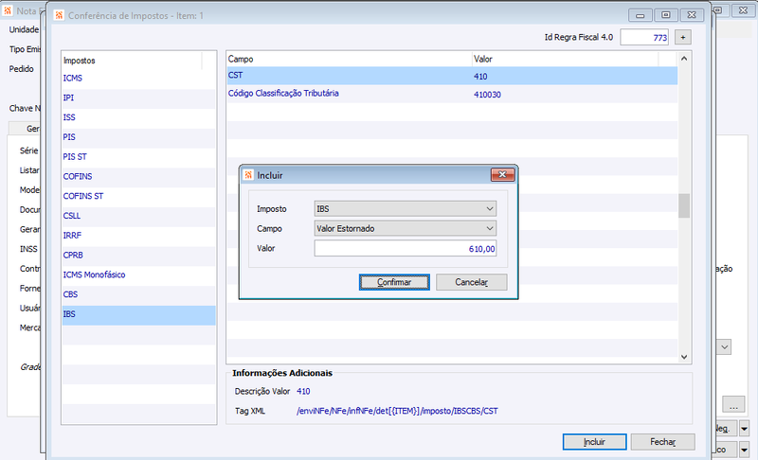Close the Incluir dialog with X
758x460 pixels.
point(502,175)
